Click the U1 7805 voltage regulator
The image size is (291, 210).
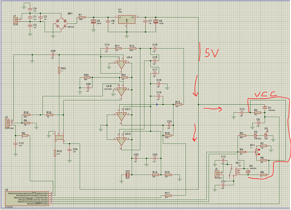(127, 20)
